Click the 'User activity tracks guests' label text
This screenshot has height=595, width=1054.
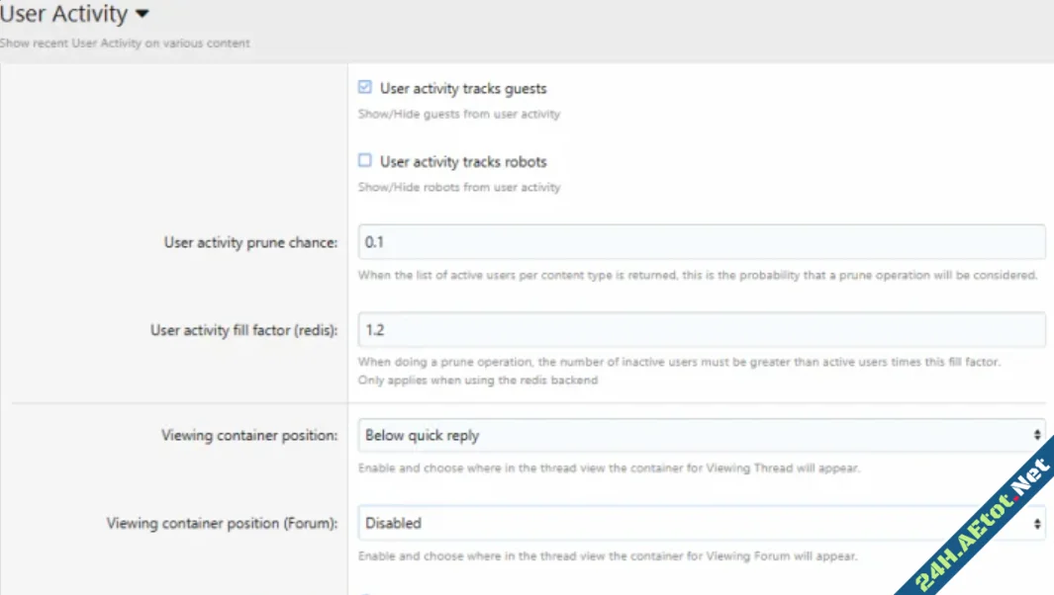462,89
